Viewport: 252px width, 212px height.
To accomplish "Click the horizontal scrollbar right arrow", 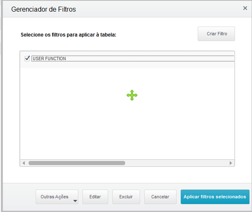I will (231, 163).
